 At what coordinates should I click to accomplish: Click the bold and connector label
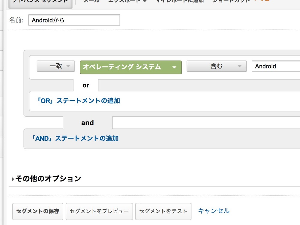point(87,123)
